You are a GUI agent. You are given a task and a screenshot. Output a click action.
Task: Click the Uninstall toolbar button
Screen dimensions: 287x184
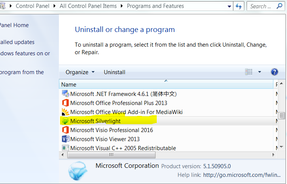point(114,72)
